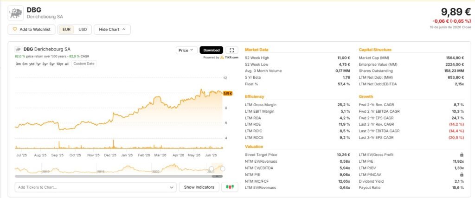This screenshot has width=475, height=198.
Task: Click the NTM P/E value 9,06x
Action: pos(345,175)
